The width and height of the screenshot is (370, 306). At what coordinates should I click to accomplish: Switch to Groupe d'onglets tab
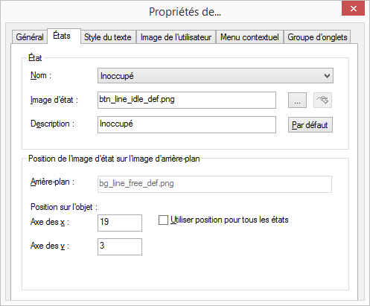[317, 37]
